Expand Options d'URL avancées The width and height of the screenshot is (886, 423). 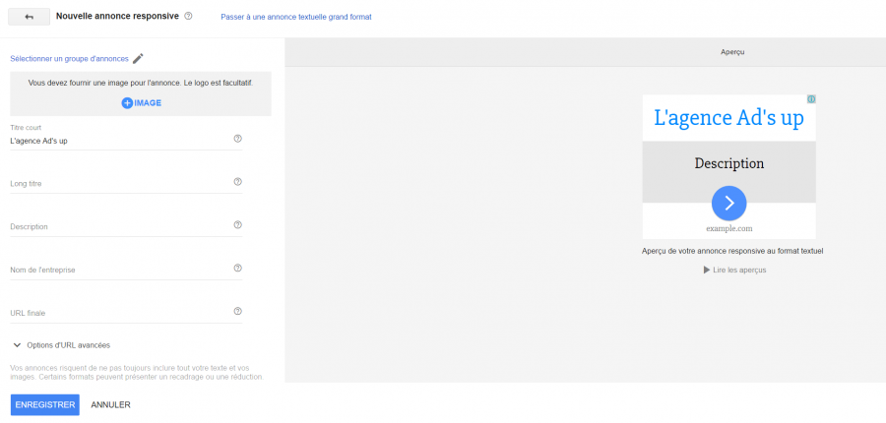click(61, 344)
